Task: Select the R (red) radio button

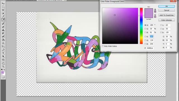Action: 145,37
